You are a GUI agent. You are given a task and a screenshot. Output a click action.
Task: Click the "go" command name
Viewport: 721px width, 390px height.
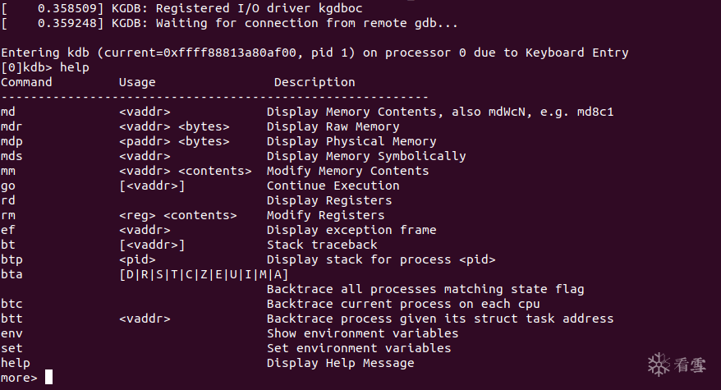[8, 186]
